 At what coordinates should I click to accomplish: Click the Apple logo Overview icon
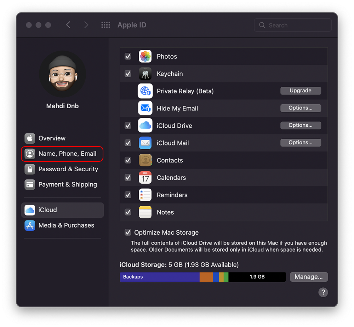click(30, 138)
